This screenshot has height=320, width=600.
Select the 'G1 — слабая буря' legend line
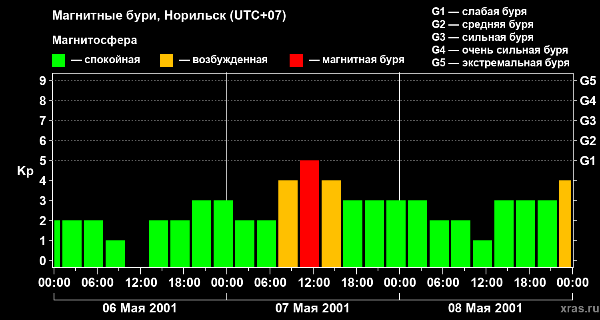[x=479, y=12]
